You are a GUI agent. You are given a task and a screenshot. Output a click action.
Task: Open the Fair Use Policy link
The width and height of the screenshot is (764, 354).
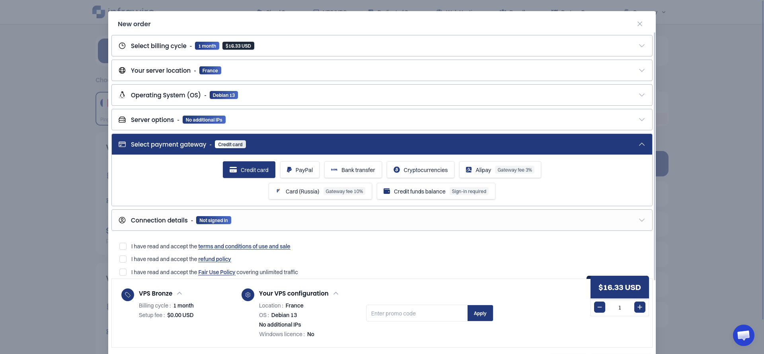click(x=217, y=272)
